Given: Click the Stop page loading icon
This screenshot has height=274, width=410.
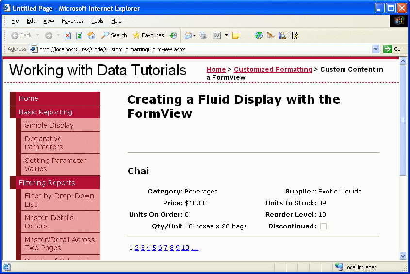Looking at the screenshot, I should pos(68,35).
